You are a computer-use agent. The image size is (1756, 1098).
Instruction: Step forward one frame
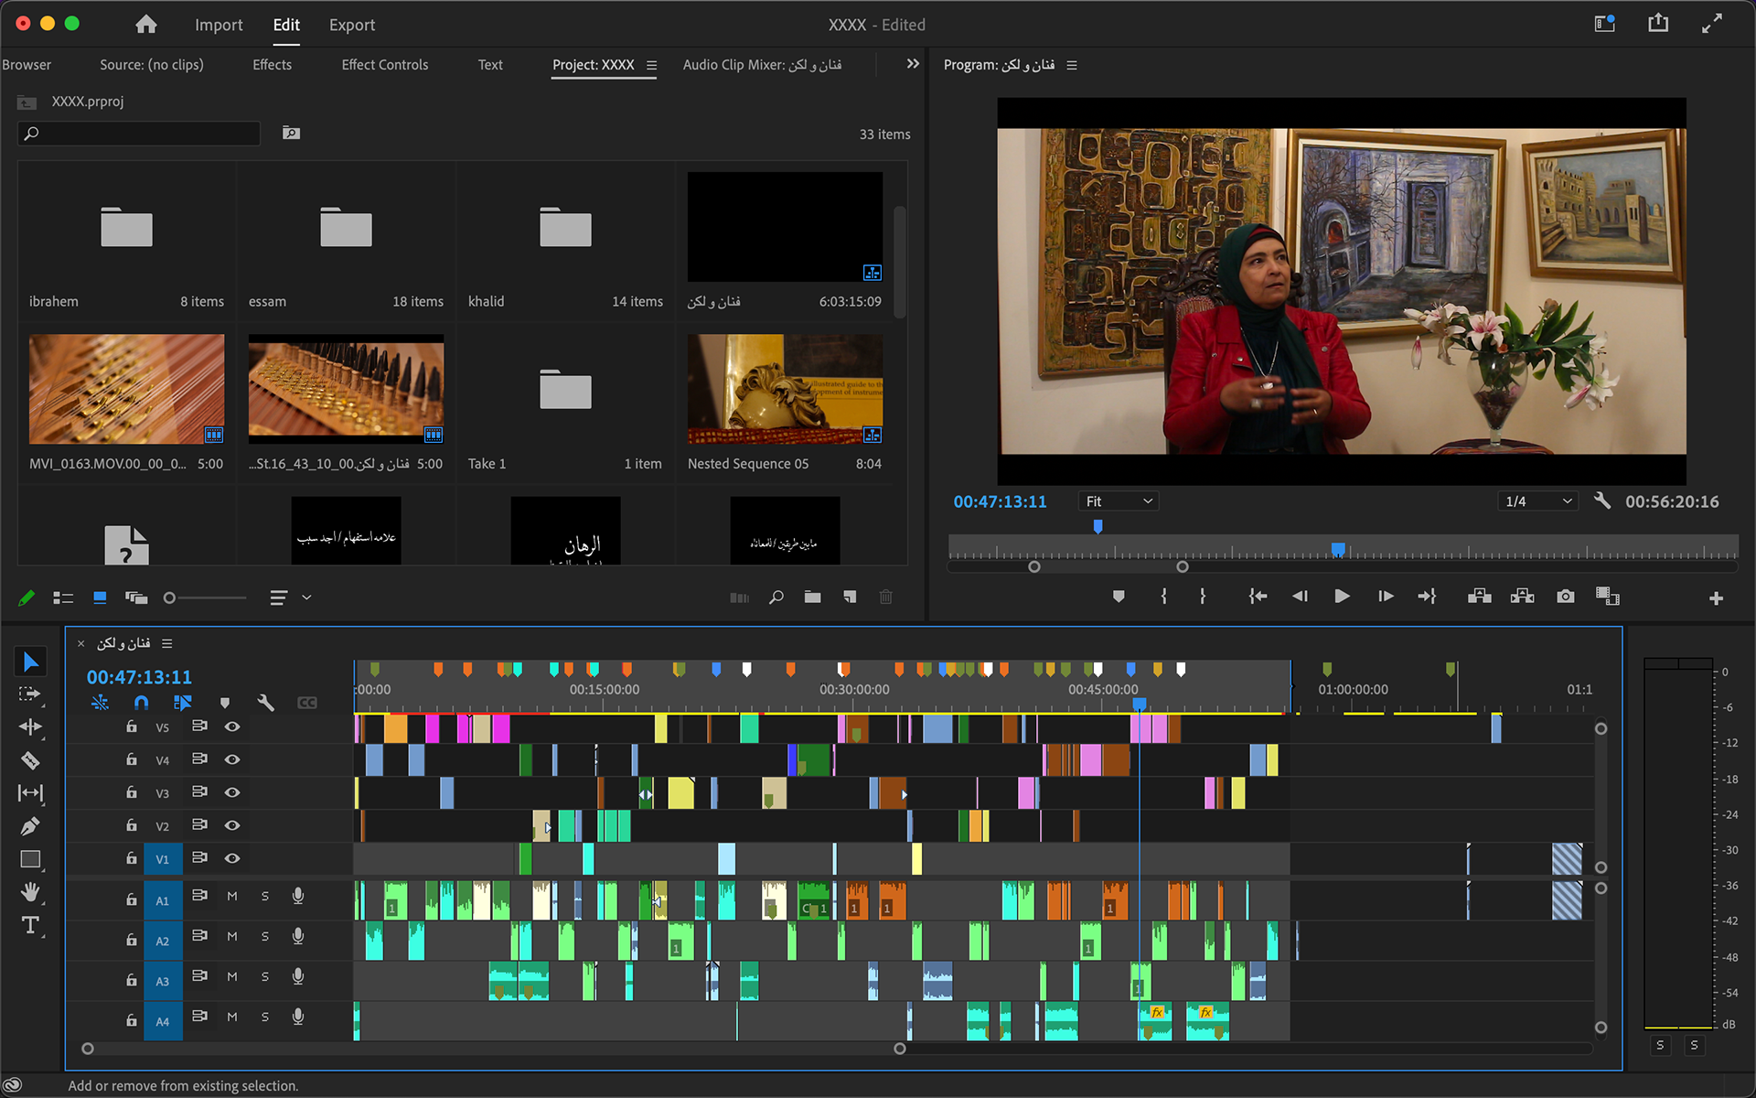1386,597
